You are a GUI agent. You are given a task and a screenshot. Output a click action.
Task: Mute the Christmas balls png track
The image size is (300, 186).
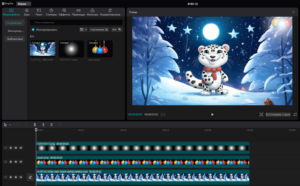[21, 162]
